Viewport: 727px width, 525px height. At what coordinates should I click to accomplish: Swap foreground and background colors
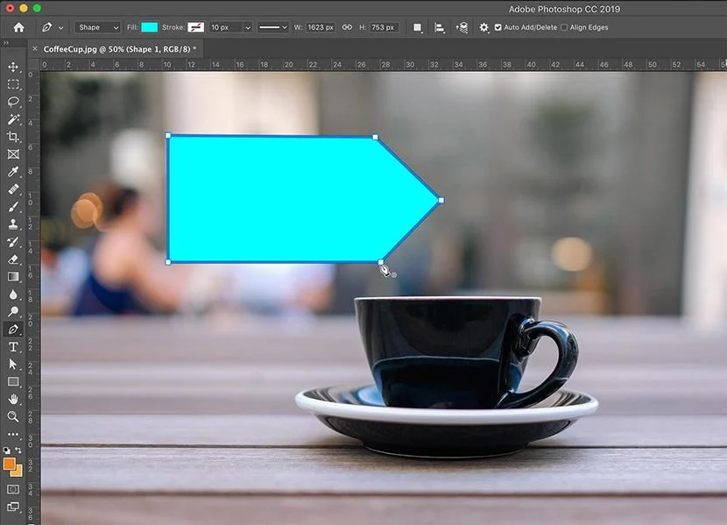(x=18, y=450)
